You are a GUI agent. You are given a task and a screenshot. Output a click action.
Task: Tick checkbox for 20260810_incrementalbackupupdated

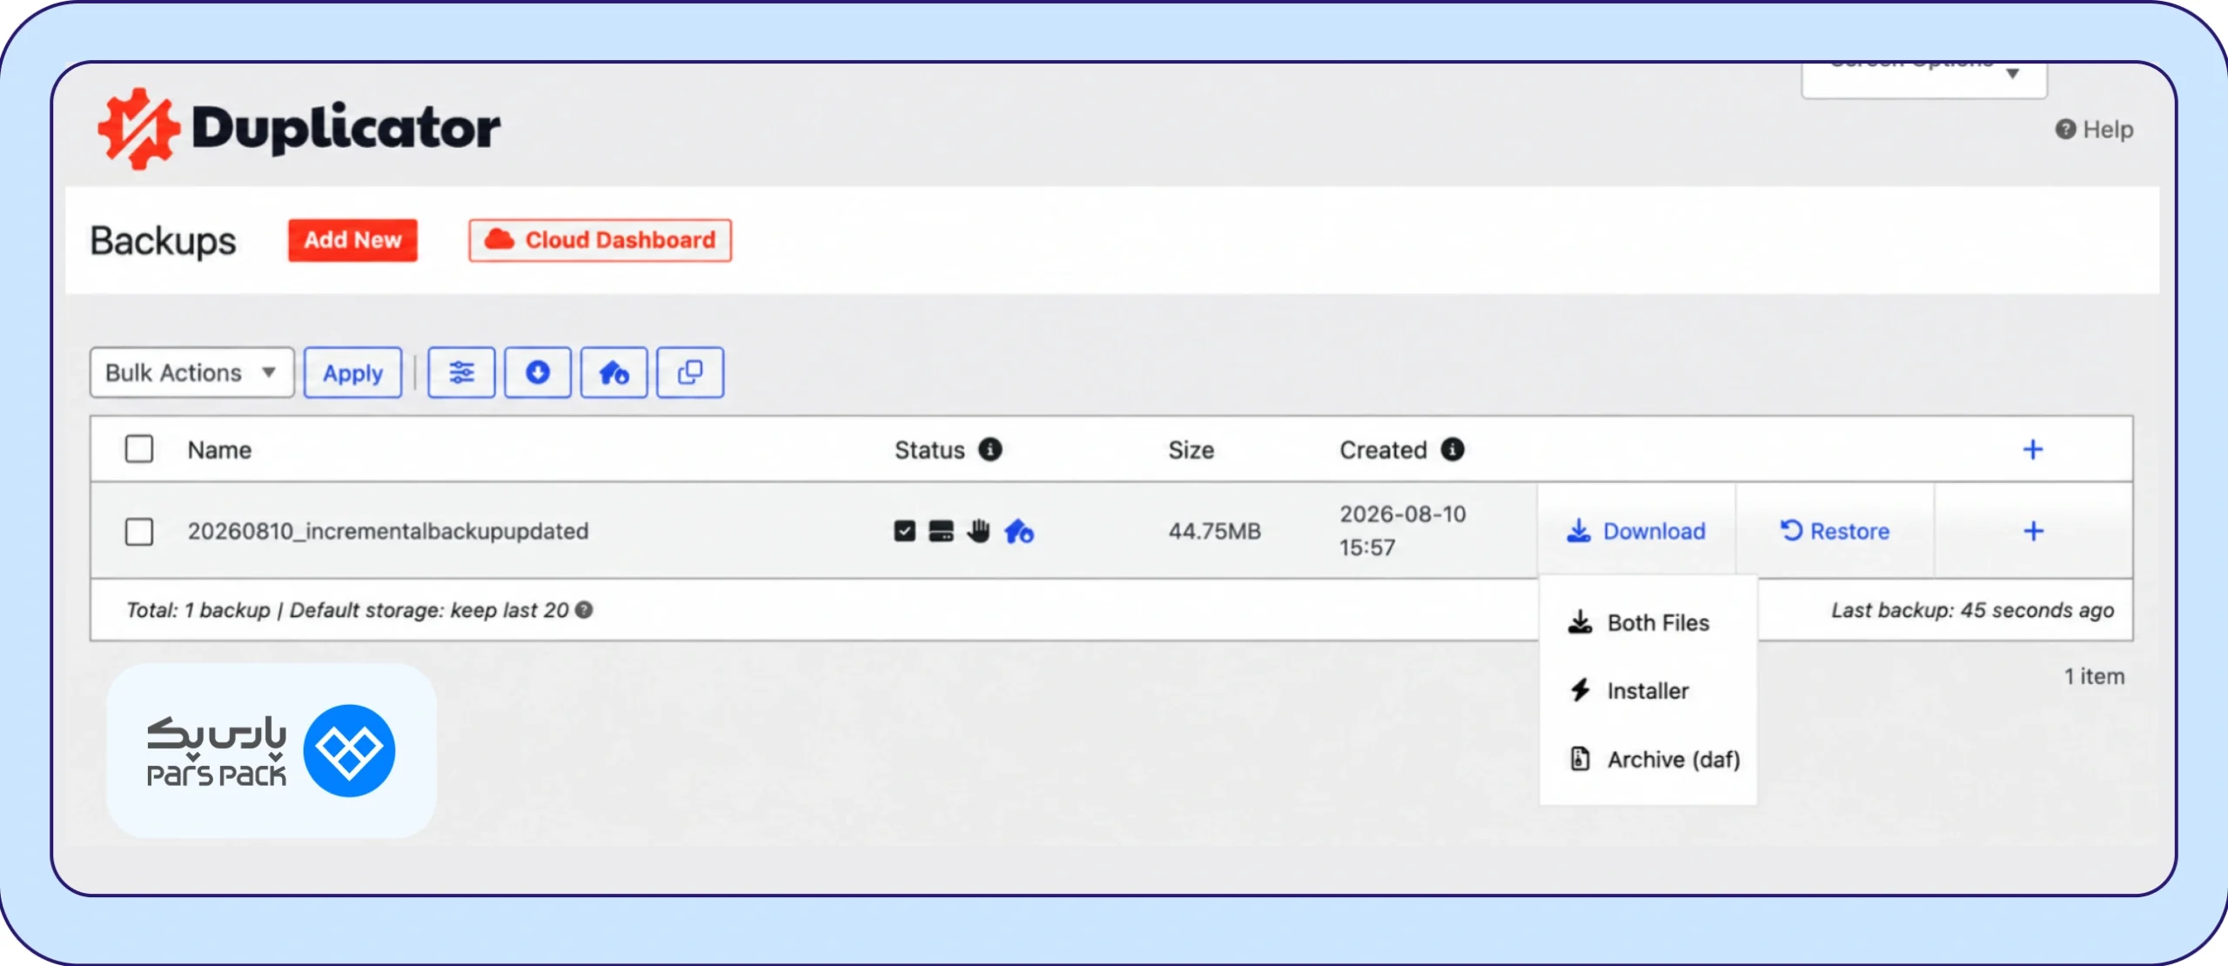[x=139, y=532]
